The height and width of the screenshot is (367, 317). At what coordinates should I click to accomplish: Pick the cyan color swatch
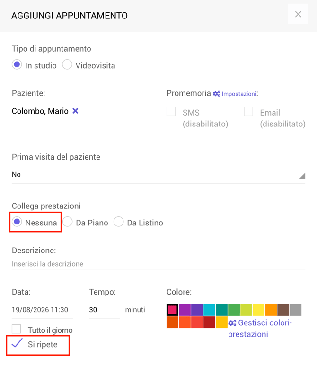click(x=209, y=310)
